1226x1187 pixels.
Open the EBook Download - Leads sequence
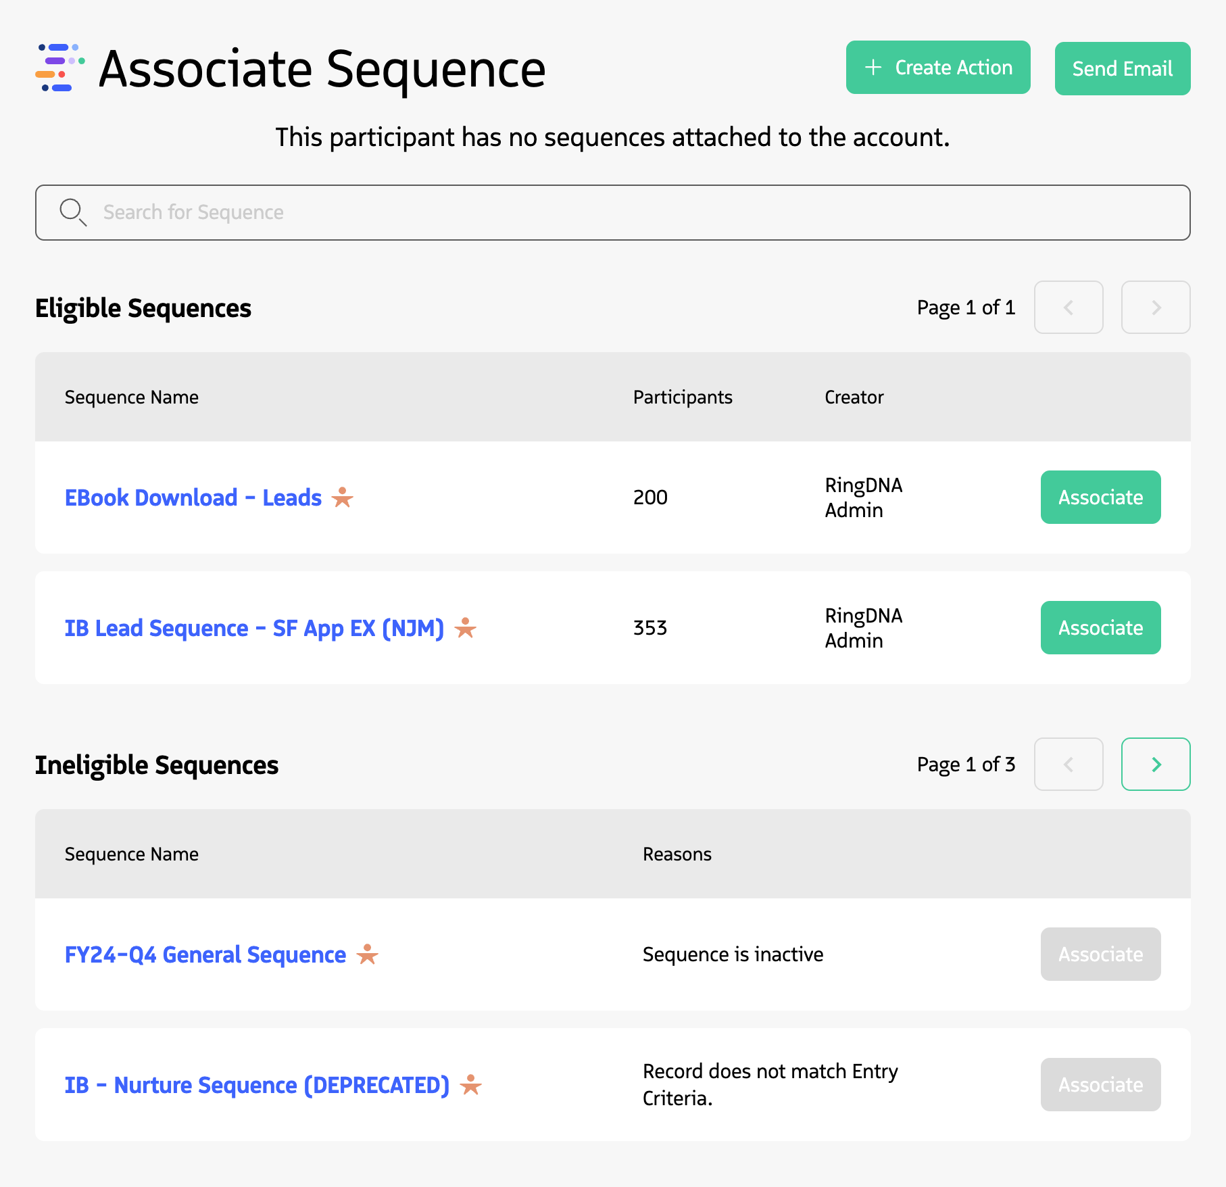[x=193, y=497]
